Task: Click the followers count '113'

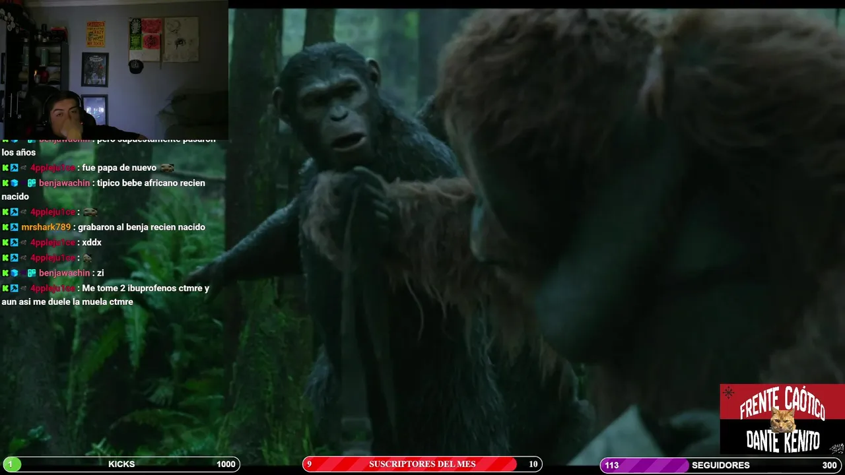Action: point(612,465)
